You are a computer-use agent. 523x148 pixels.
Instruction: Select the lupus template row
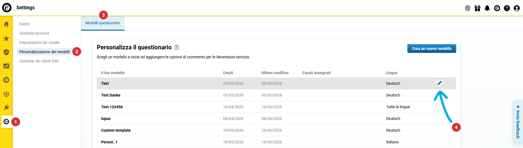[x=276, y=119]
